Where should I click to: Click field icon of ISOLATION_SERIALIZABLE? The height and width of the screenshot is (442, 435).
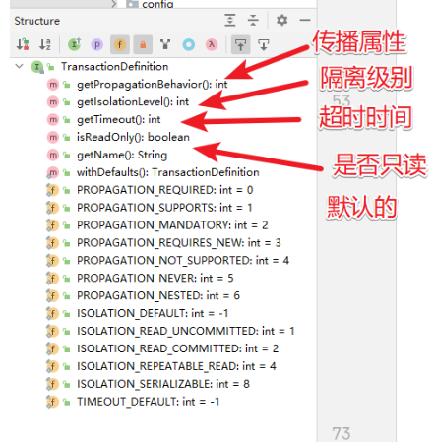coord(52,384)
